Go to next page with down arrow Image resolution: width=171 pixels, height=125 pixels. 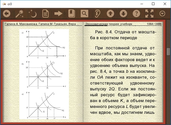[x=123, y=13]
